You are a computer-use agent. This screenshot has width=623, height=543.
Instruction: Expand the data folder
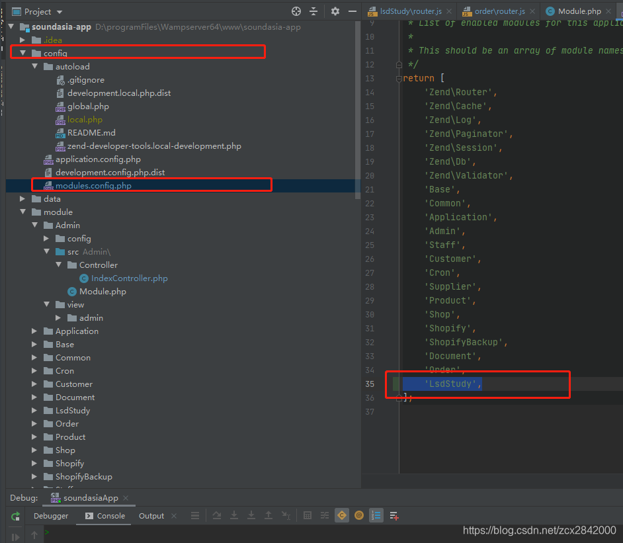pyautogui.click(x=22, y=198)
